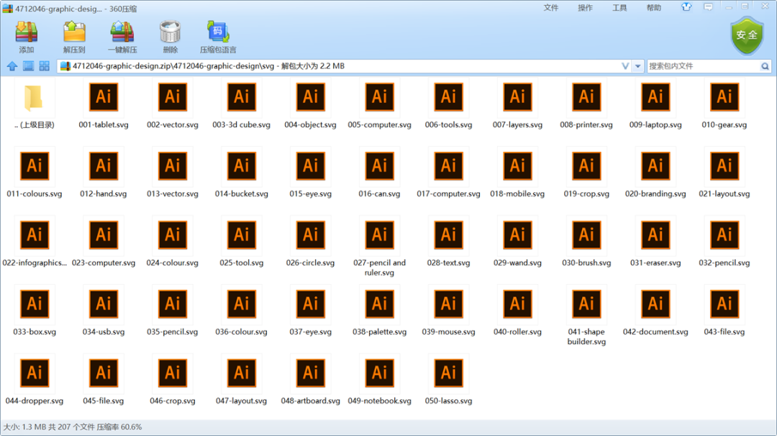
Task: Open the 工具 (Tools) menu
Action: click(x=619, y=7)
